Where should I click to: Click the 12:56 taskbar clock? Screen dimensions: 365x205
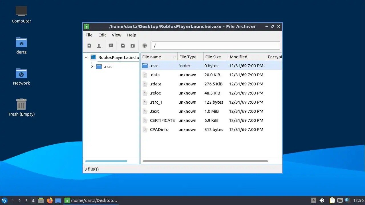coord(358,200)
